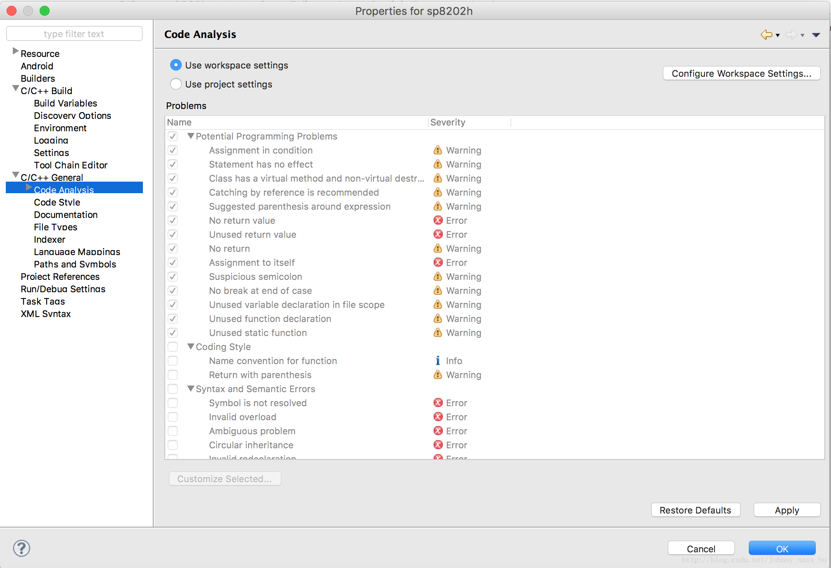Image resolution: width=831 pixels, height=568 pixels.
Task: Open Project References page
Action: tap(60, 277)
